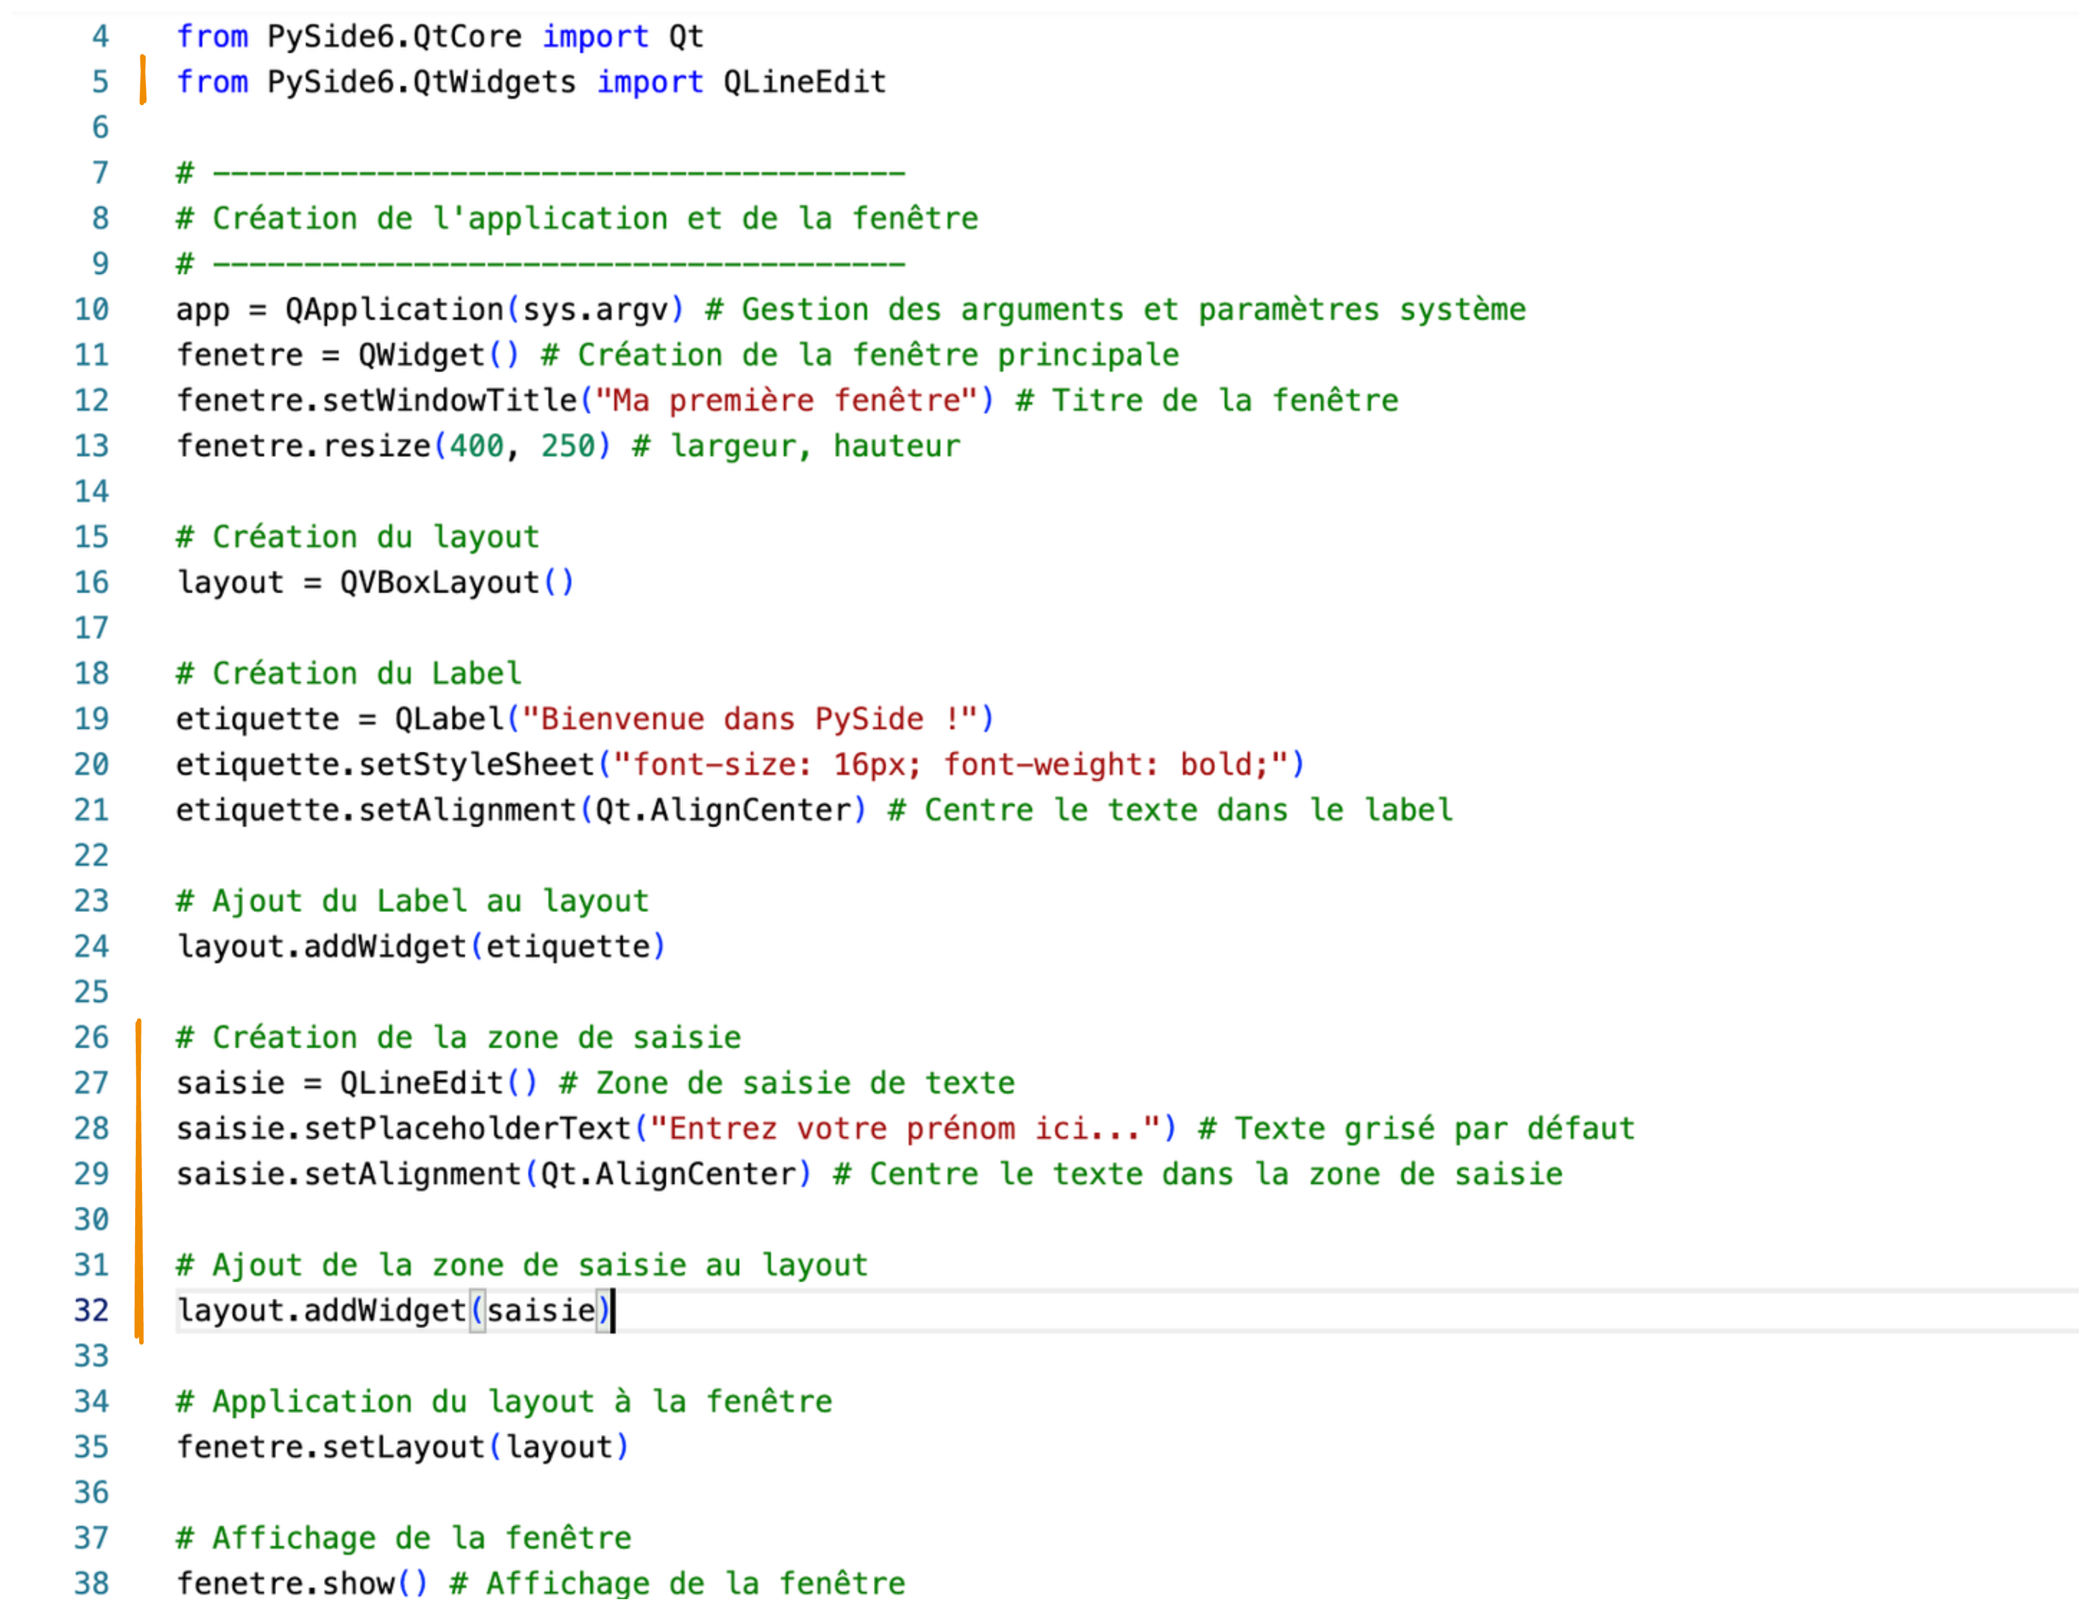Click the orange change bar beside line 28
The image size is (2090, 1610).
139,1128
